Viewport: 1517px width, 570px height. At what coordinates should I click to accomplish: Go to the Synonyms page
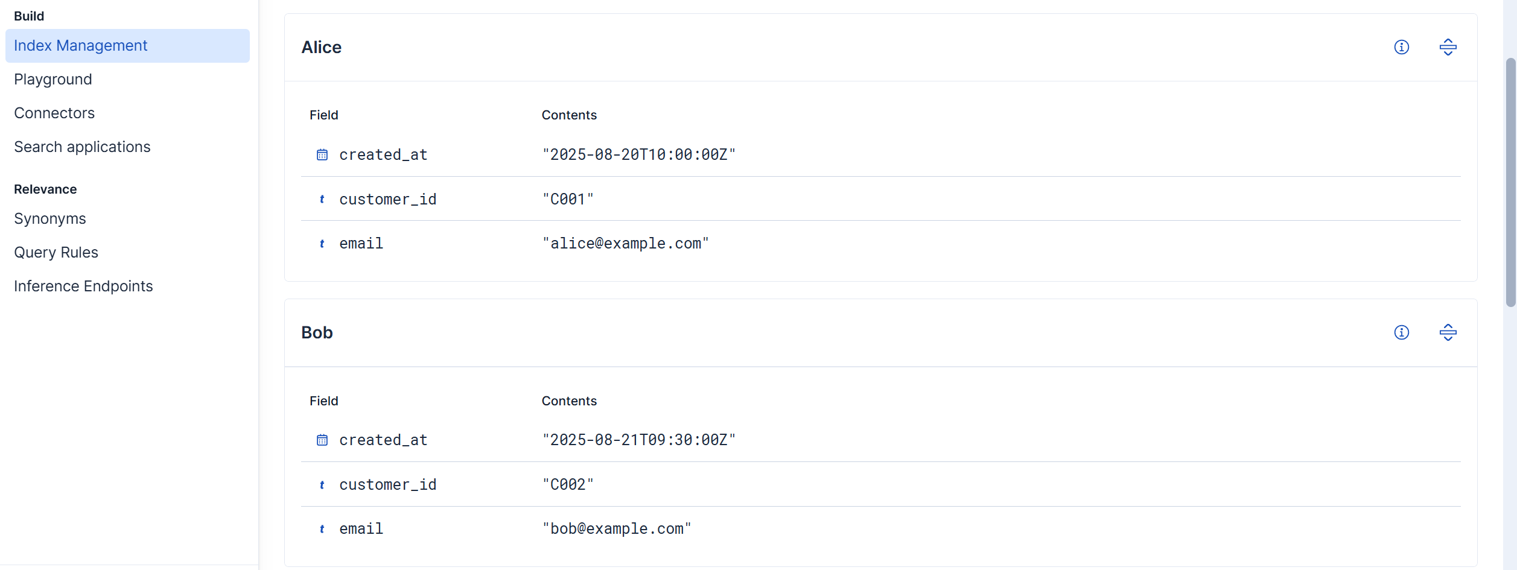[50, 218]
